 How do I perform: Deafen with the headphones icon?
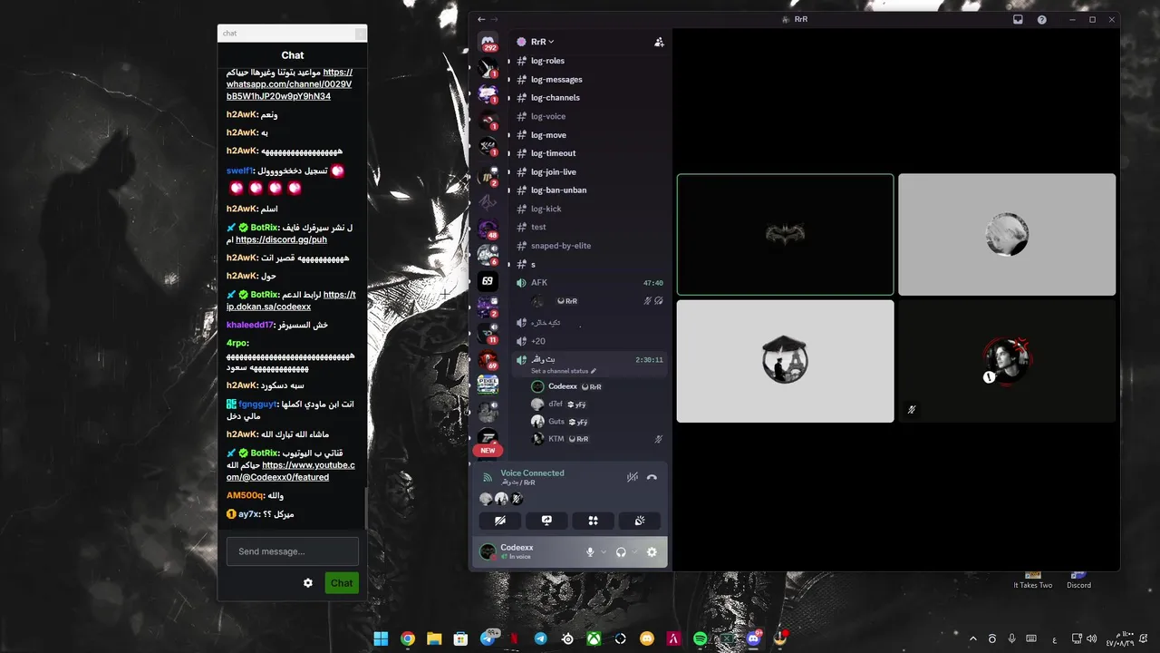621,551
